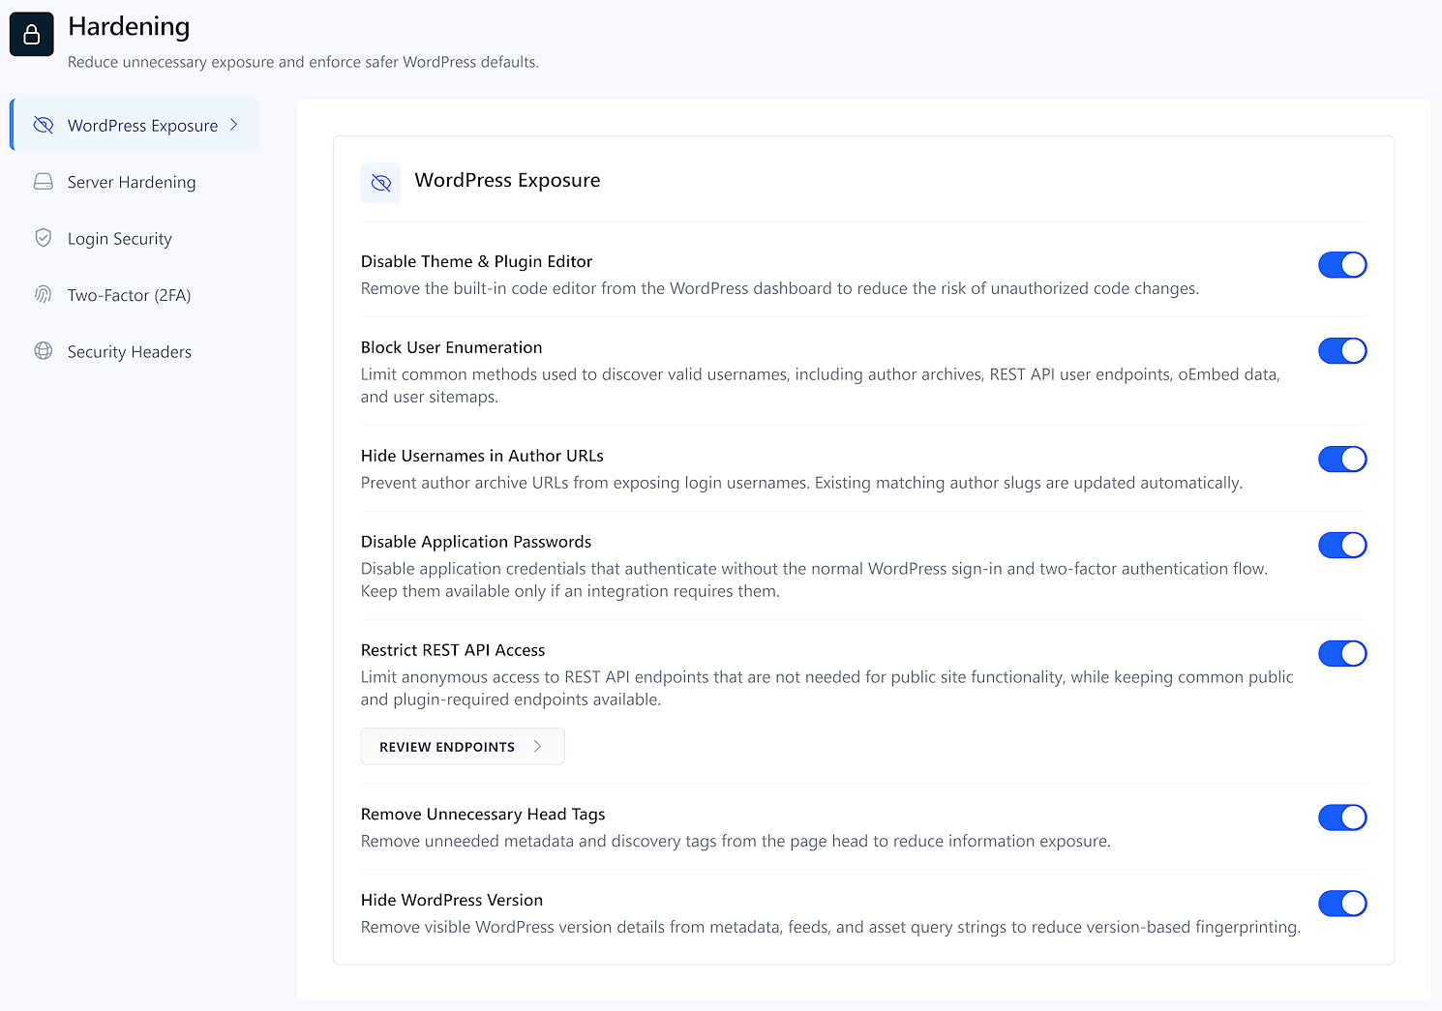
Task: Click description starting 'Remove unneeded metadata'
Action: click(x=736, y=841)
